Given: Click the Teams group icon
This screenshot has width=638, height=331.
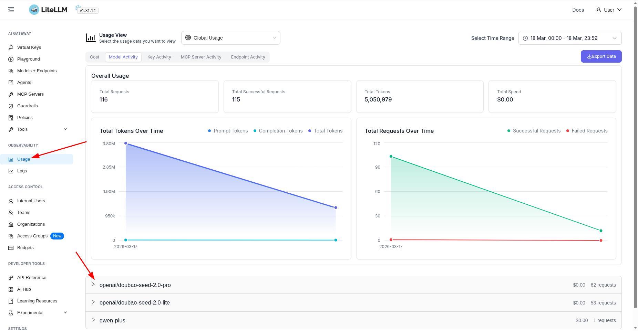Looking at the screenshot, I should (x=11, y=213).
